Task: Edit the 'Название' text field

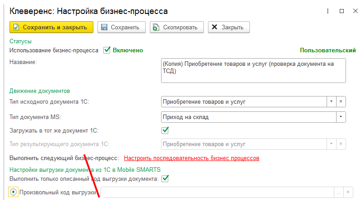Action: tap(254, 70)
